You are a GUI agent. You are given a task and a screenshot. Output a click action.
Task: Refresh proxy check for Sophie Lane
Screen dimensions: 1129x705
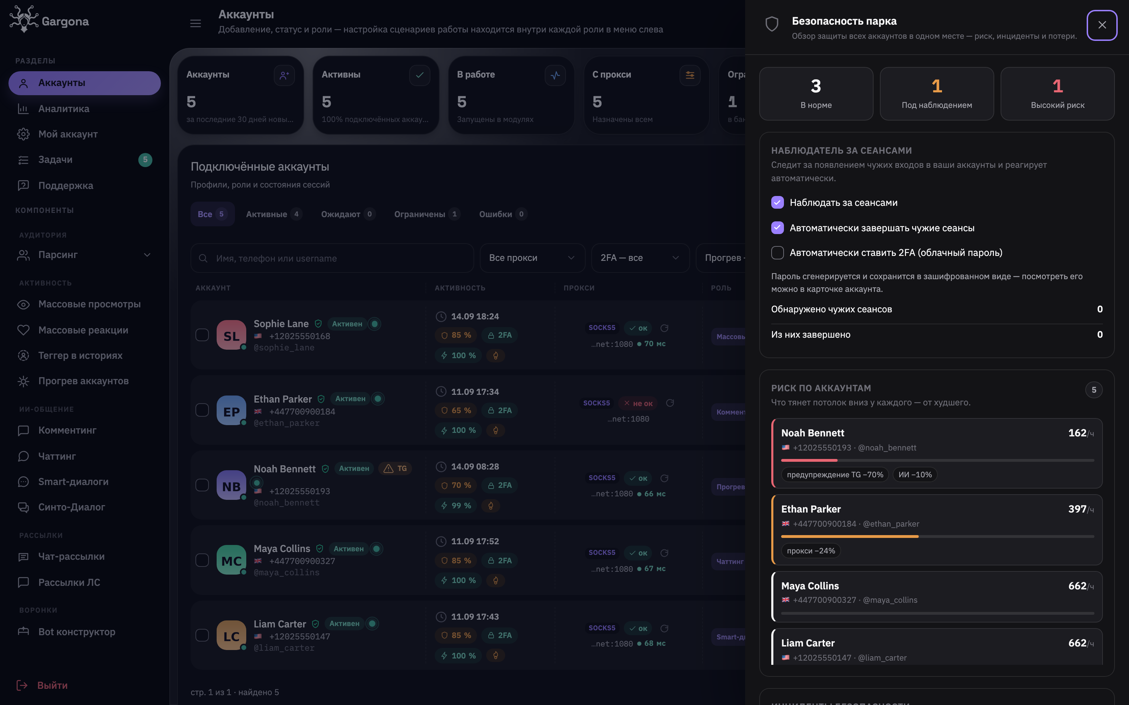click(x=664, y=328)
